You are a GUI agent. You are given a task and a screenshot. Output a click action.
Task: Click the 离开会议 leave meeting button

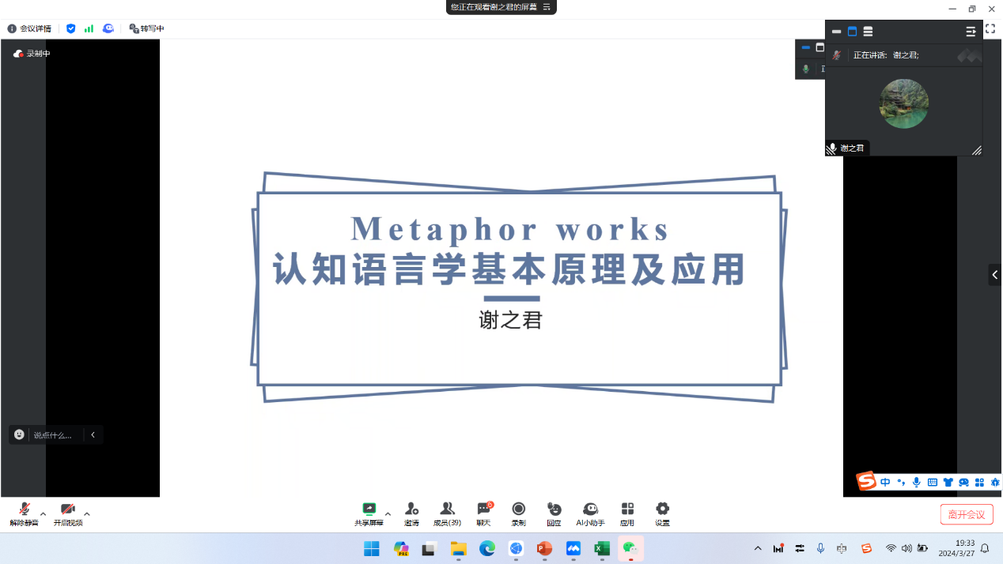[967, 514]
